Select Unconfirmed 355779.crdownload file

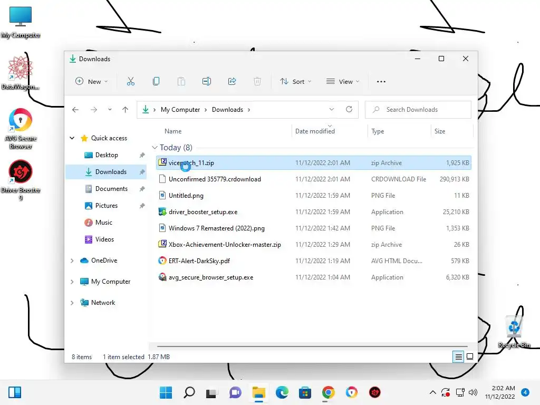coord(313,179)
